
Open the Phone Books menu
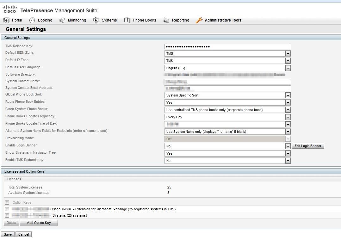pyautogui.click(x=144, y=20)
